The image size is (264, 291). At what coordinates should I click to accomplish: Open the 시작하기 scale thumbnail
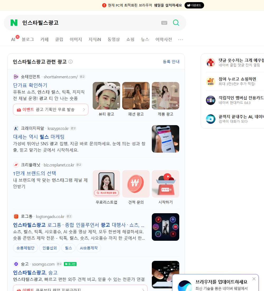(166, 184)
